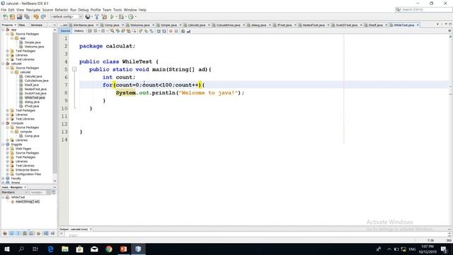The image size is (453, 255).
Task: Click the Projects panel vertical scrollbar
Action: [55, 106]
